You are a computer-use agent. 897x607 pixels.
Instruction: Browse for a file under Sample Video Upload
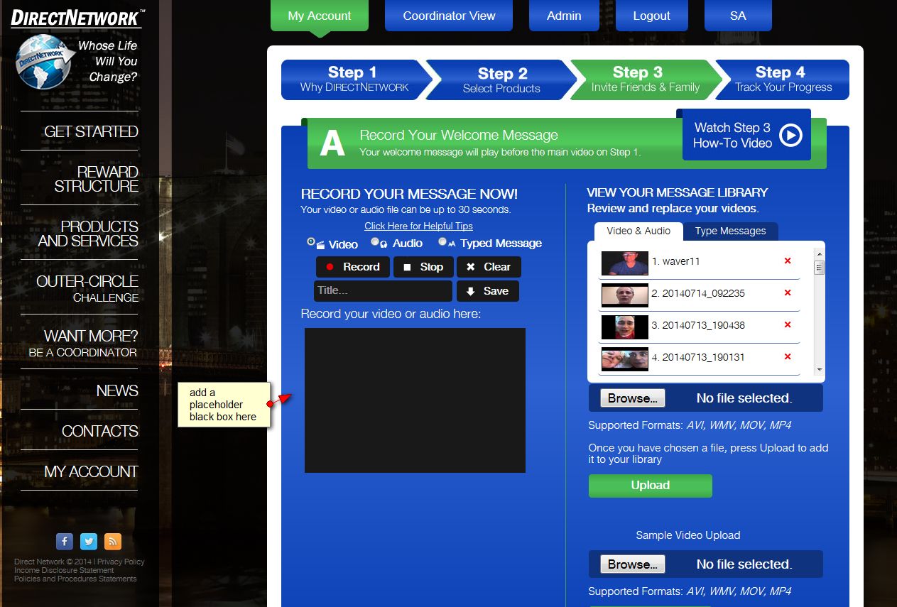tap(633, 564)
